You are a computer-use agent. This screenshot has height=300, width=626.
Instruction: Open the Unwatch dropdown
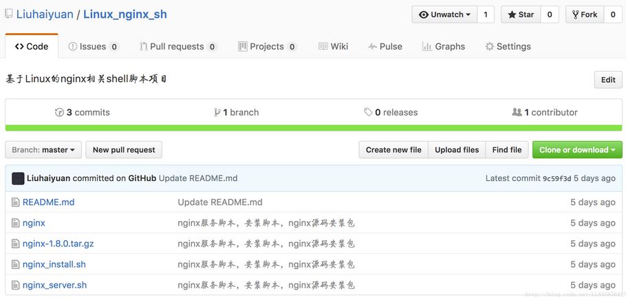click(445, 14)
